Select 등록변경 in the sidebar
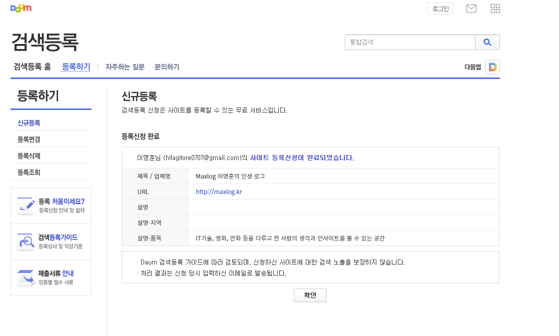The height and width of the screenshot is (336, 559). (x=29, y=139)
